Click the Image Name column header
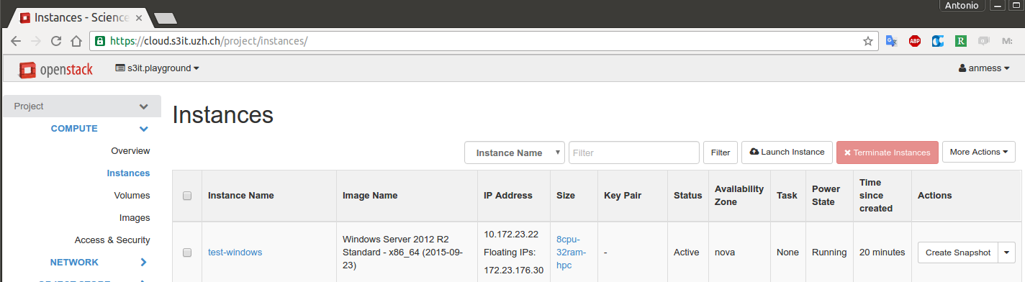Image resolution: width=1025 pixels, height=282 pixels. 370,196
